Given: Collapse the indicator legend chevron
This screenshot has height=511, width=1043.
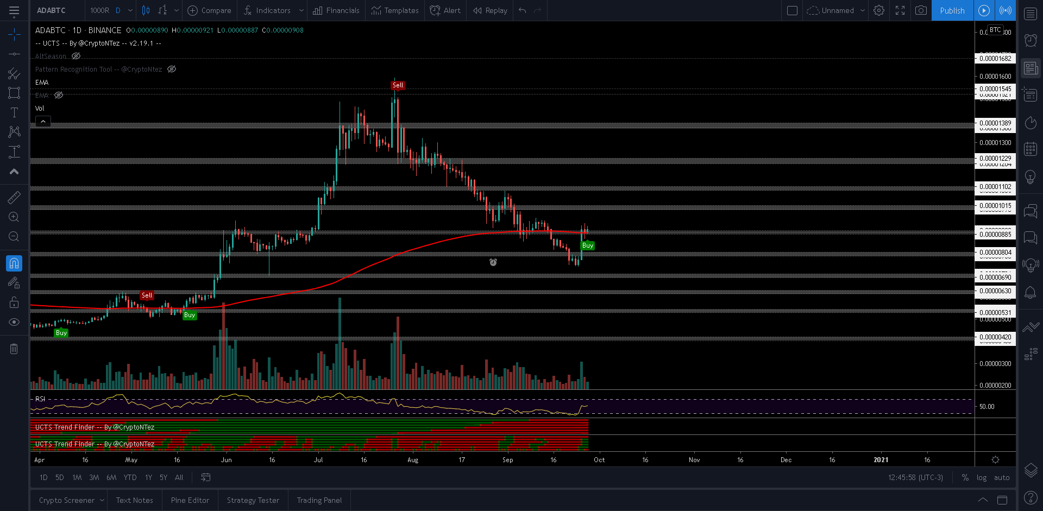Looking at the screenshot, I should (43, 121).
